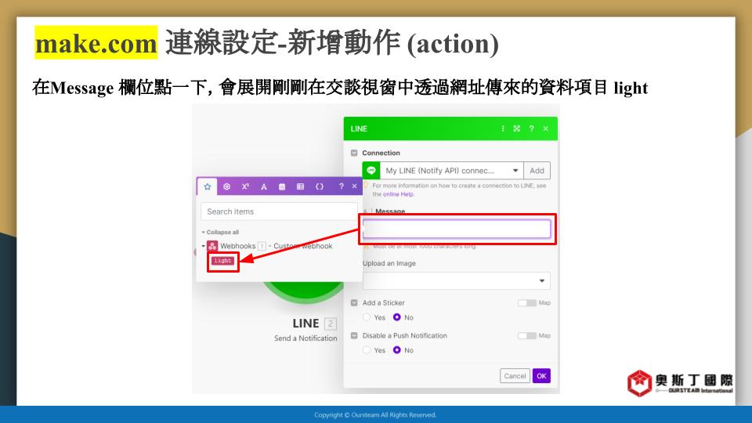Image resolution: width=752 pixels, height=423 pixels.
Task: Open the math functions X¹ tab
Action: 245,186
